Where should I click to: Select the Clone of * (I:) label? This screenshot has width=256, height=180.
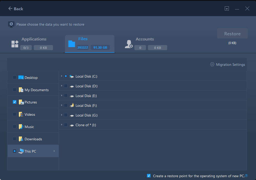coord(86,125)
